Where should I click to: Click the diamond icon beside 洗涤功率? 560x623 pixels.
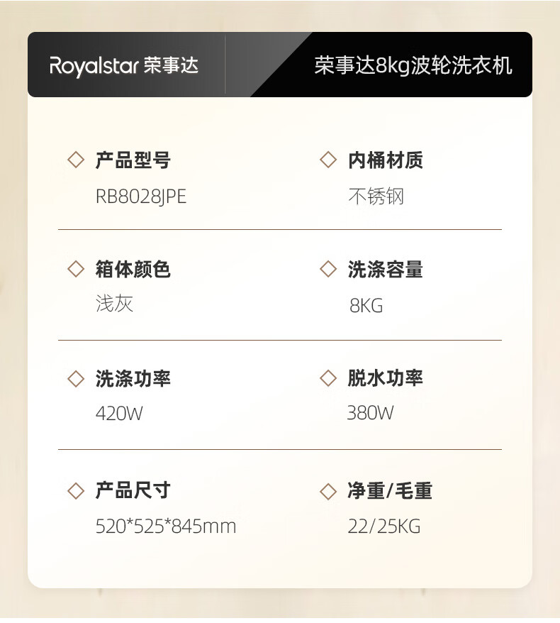(x=75, y=379)
